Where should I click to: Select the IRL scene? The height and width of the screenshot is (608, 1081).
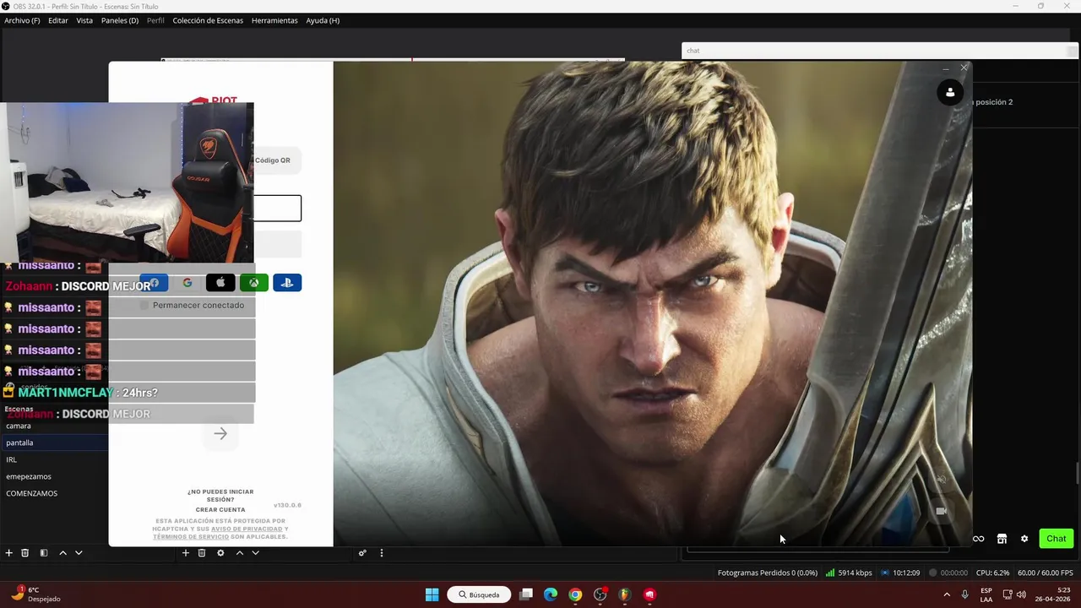tap(54, 459)
